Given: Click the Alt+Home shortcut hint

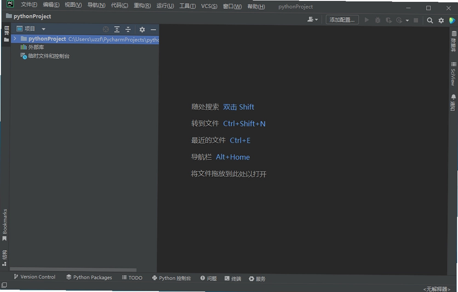Looking at the screenshot, I should pyautogui.click(x=233, y=157).
